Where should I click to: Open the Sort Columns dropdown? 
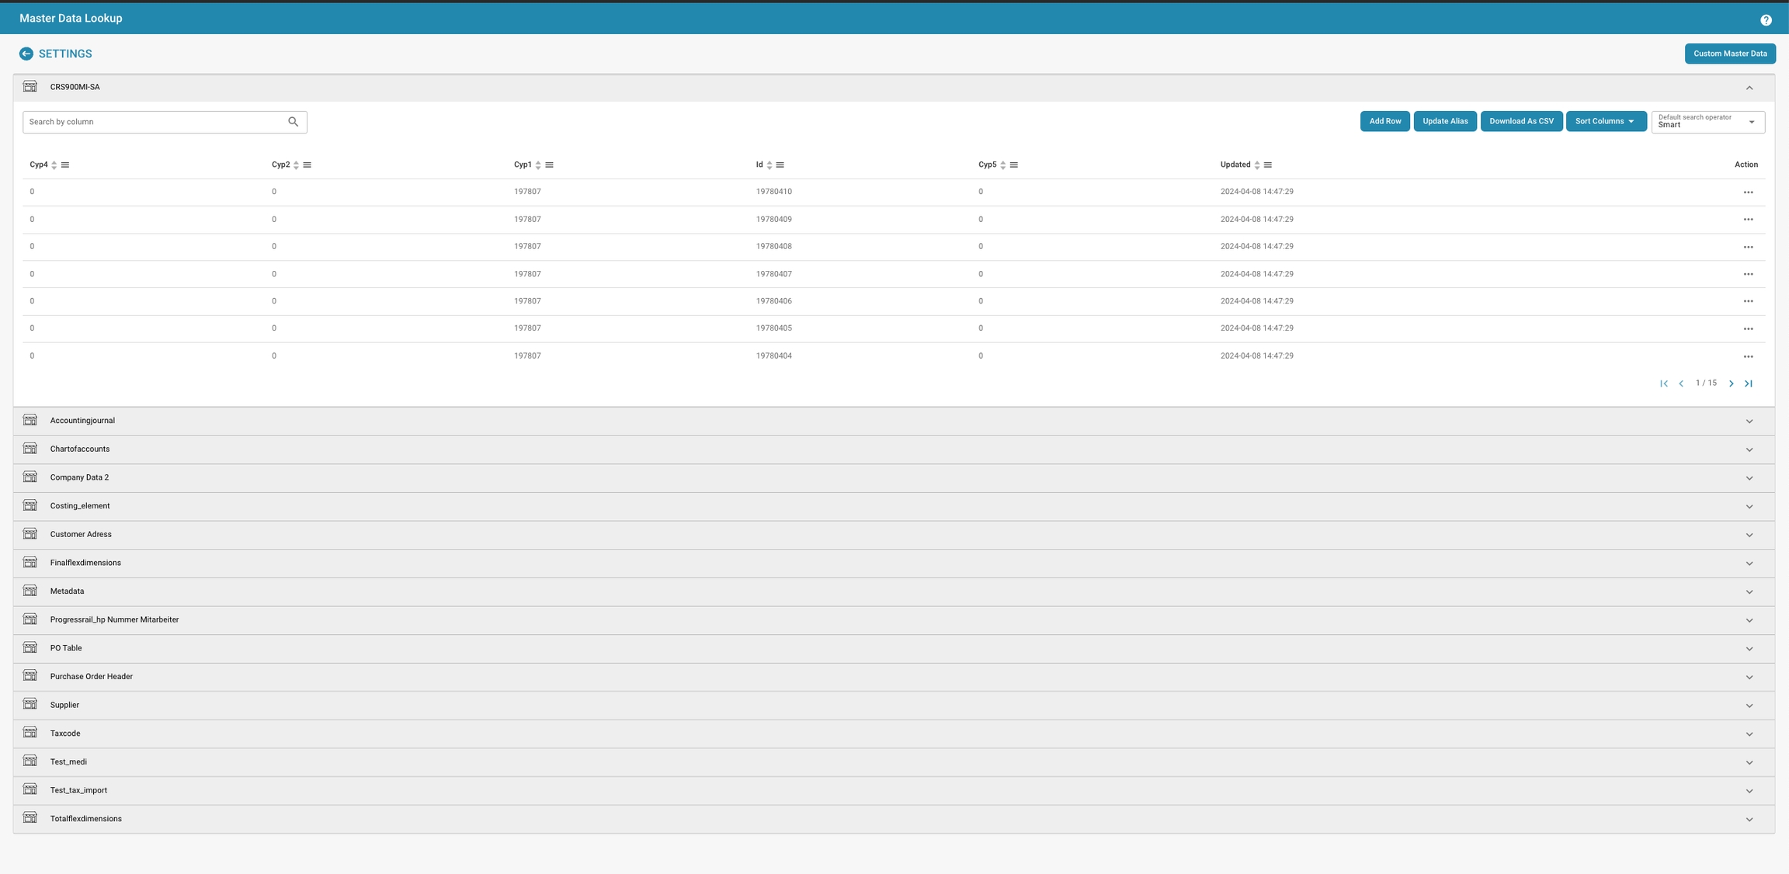[x=1605, y=122]
